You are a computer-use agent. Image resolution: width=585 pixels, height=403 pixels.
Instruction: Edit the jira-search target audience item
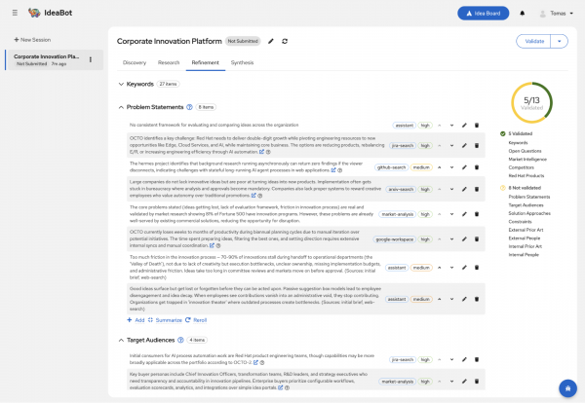(x=464, y=359)
